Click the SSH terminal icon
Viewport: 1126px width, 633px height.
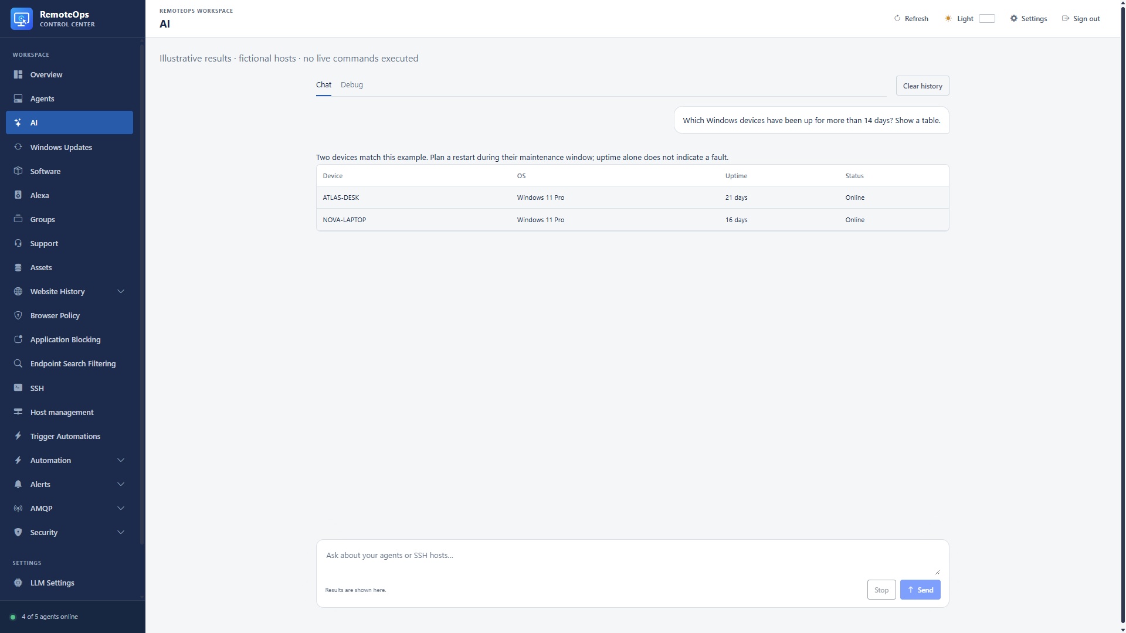coord(18,388)
